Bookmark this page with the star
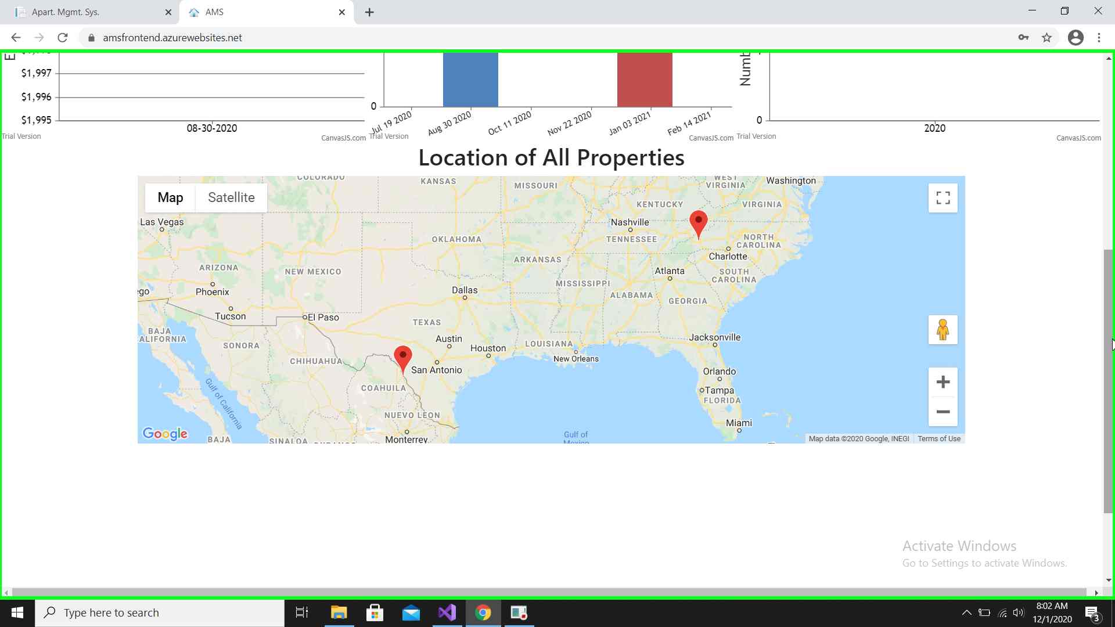 (1046, 38)
